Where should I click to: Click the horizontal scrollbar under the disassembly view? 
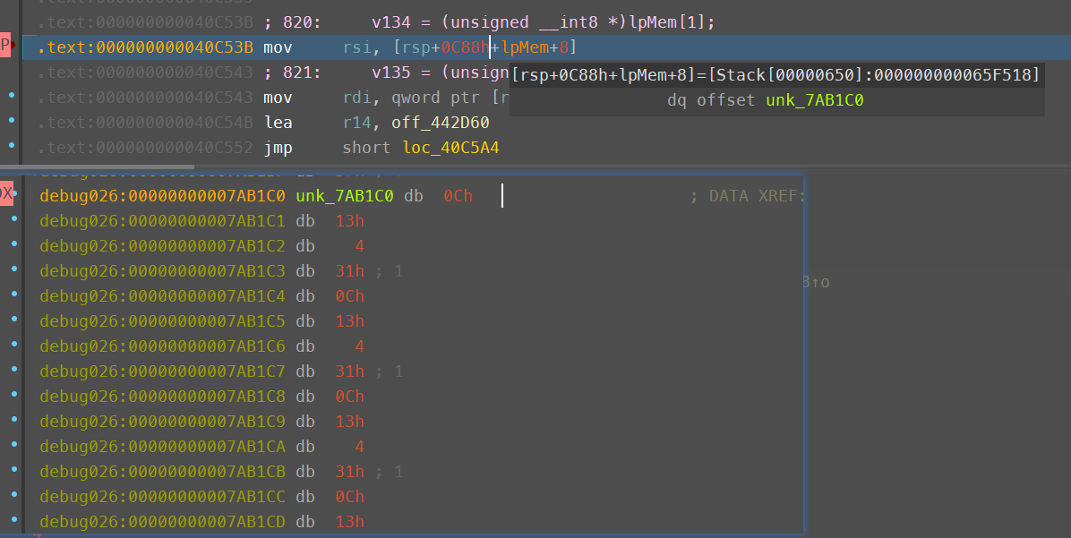click(97, 166)
